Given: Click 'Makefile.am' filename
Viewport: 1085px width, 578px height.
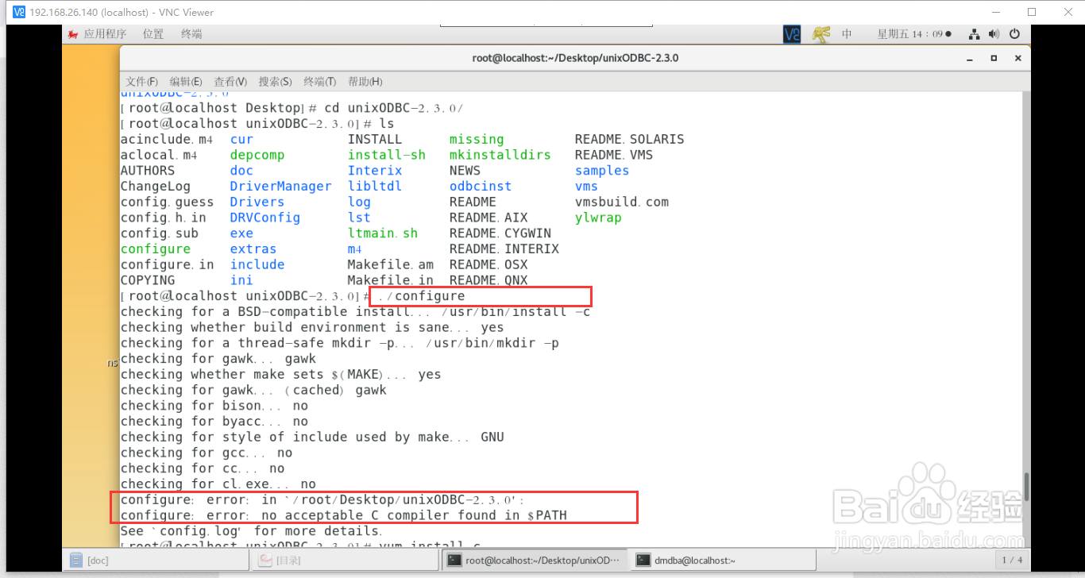Looking at the screenshot, I should 391,264.
